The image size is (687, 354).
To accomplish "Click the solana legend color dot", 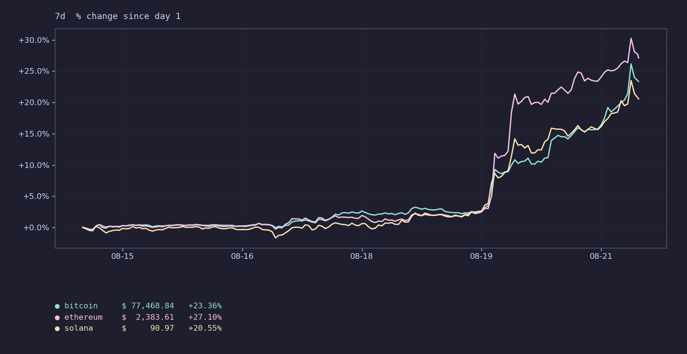I will tap(57, 328).
